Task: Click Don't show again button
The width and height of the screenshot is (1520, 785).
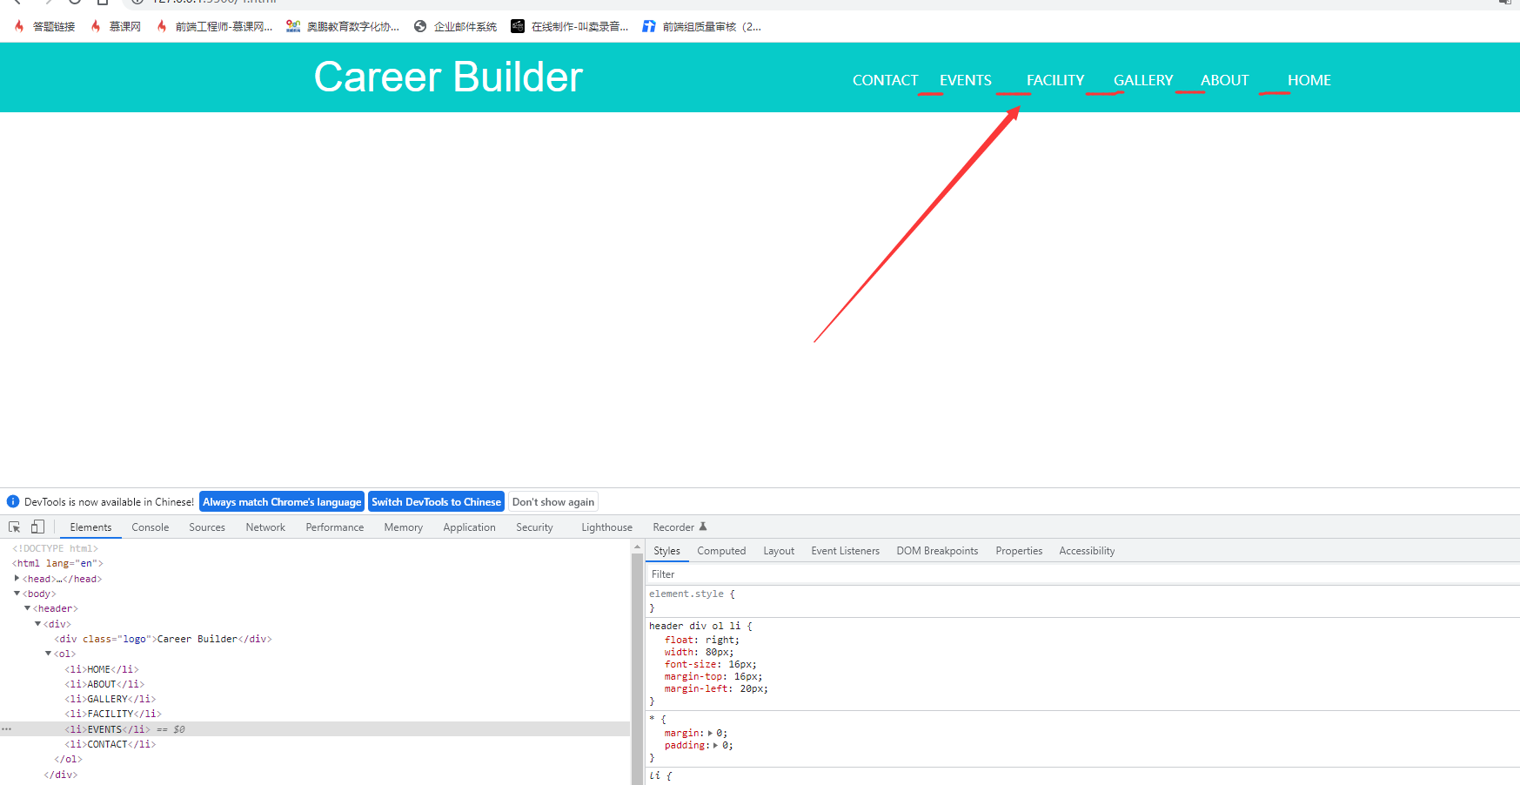Action: pos(553,502)
